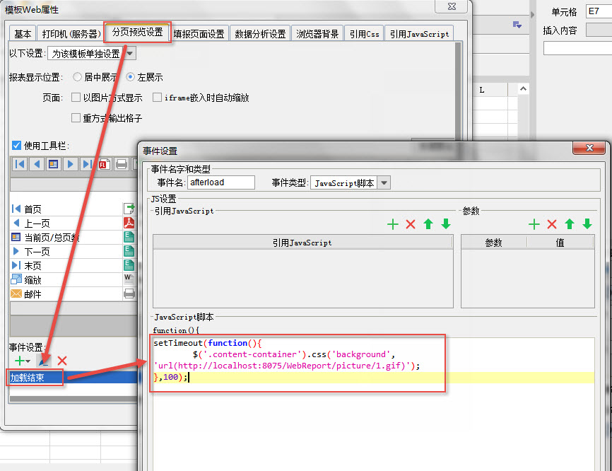The height and width of the screenshot is (471, 612).
Task: Delete event with red X under 事件设置
Action: [62, 361]
